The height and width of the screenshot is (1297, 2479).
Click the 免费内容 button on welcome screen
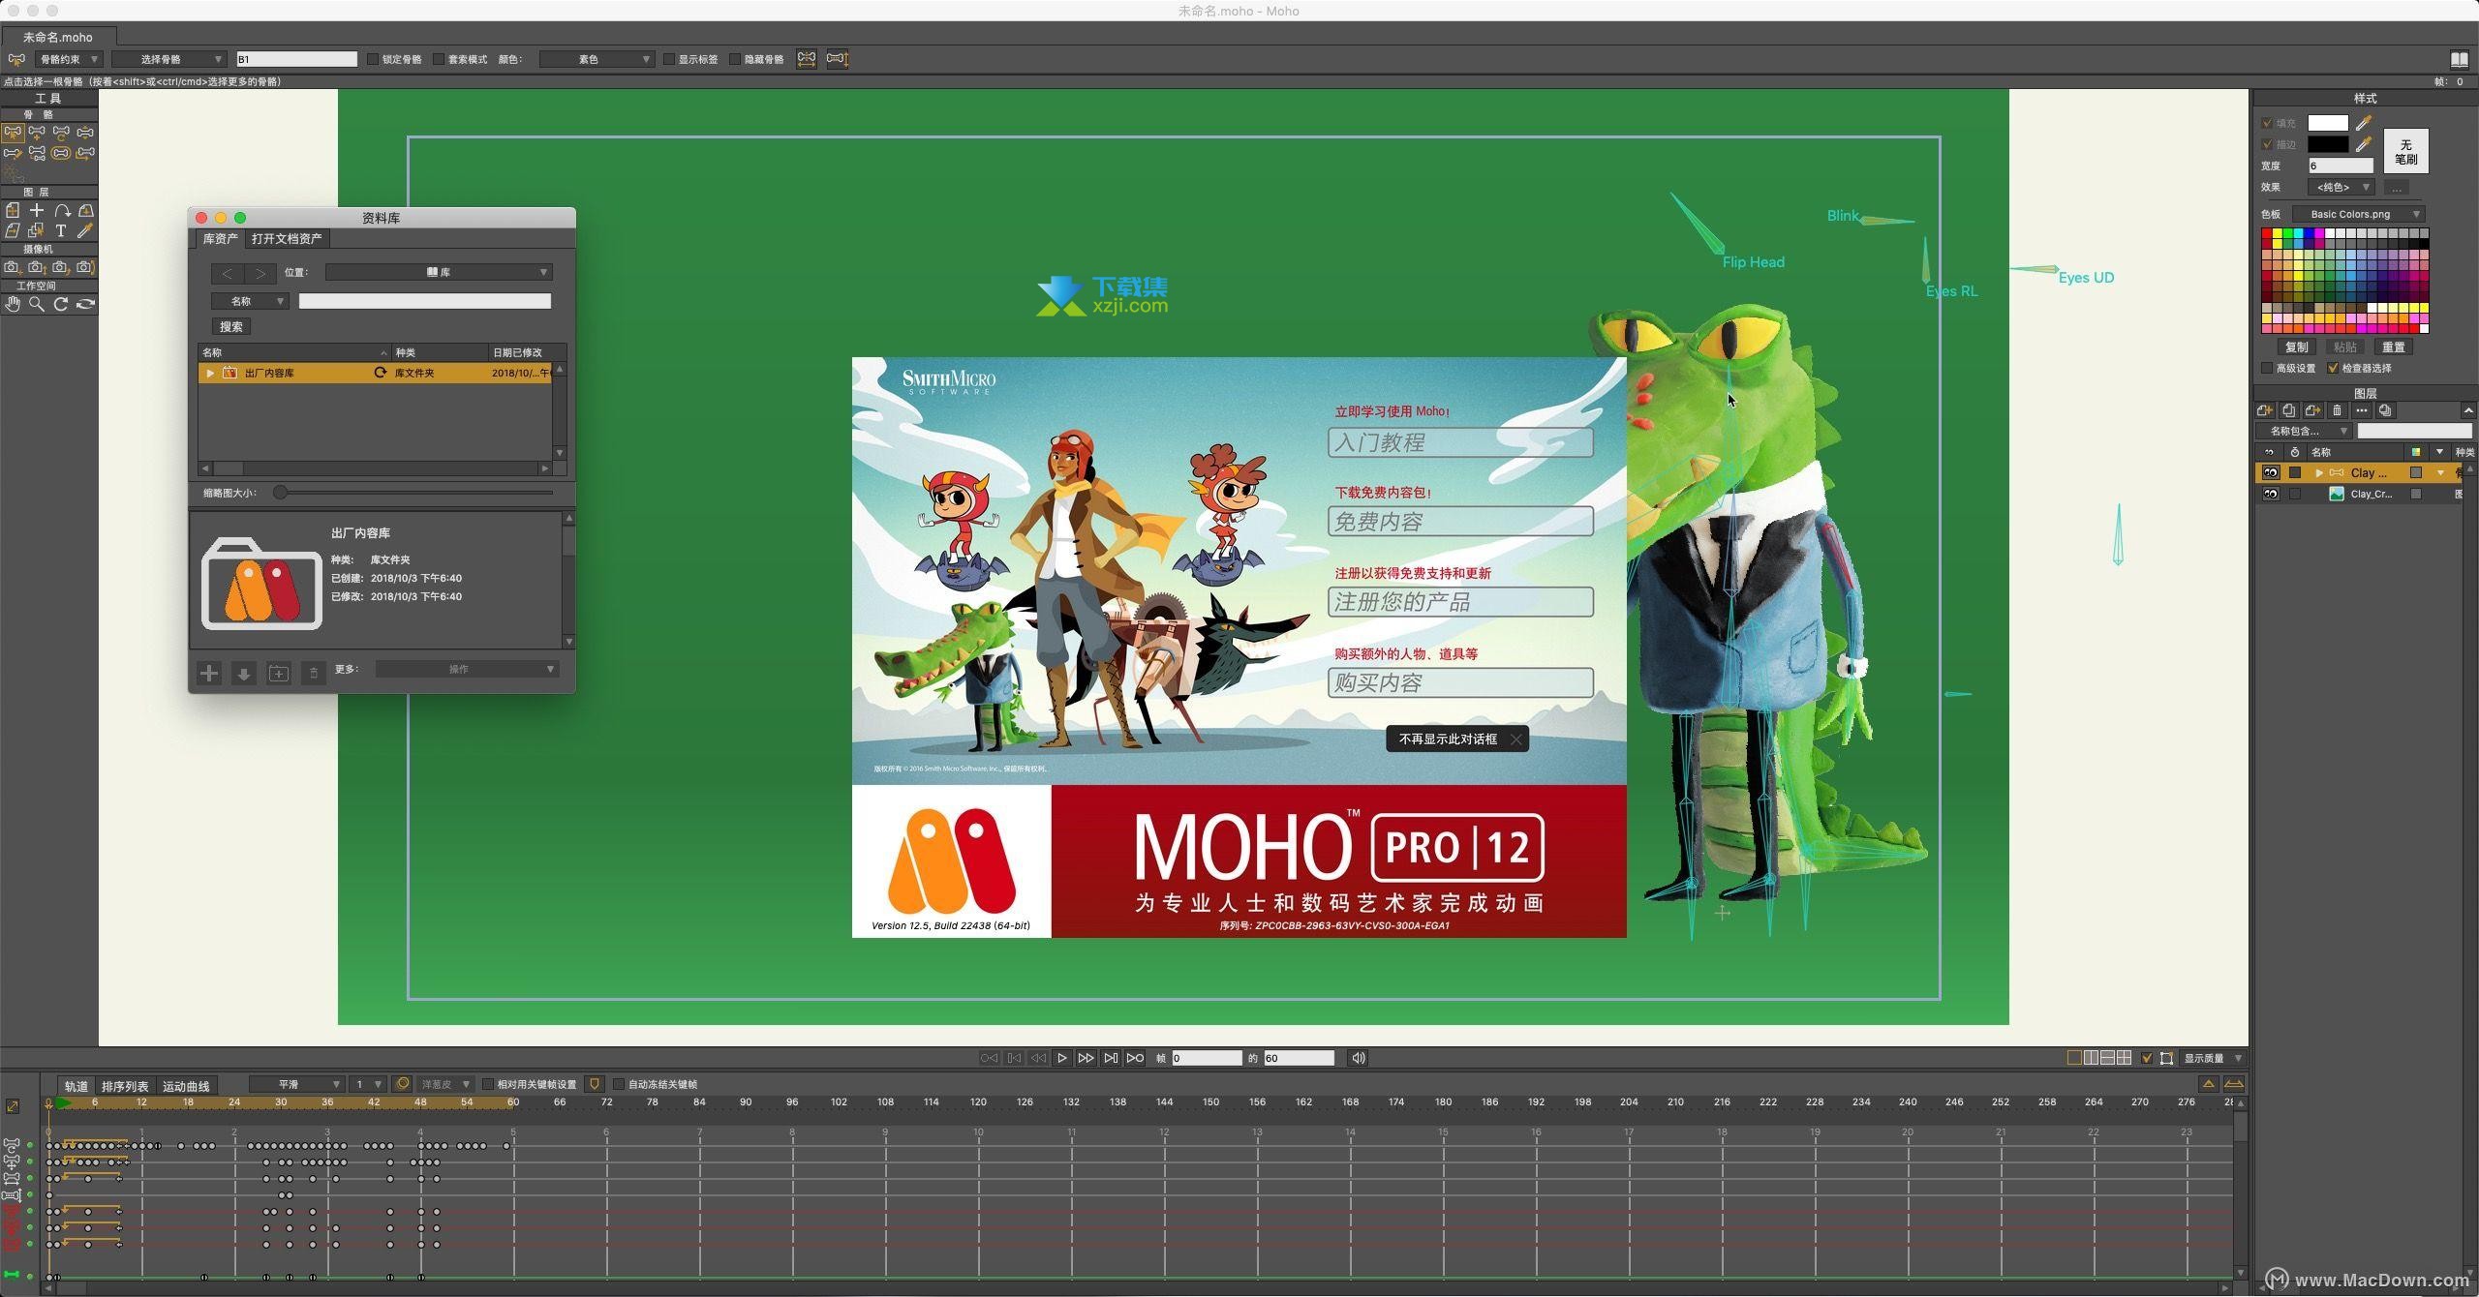[1460, 522]
